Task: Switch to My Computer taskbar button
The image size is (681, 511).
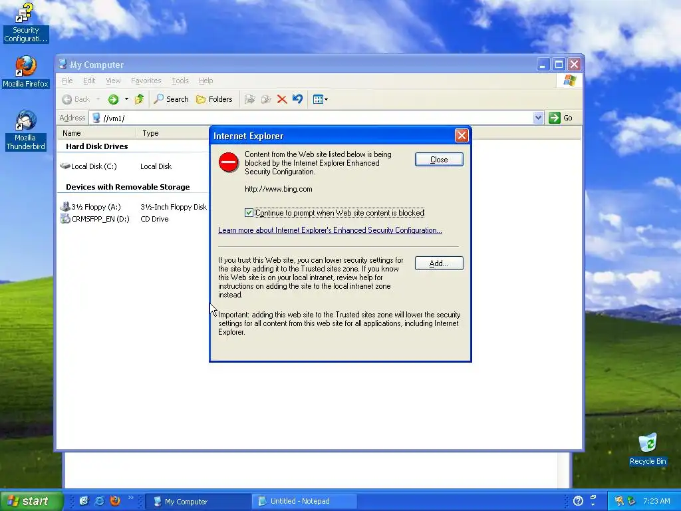Action: tap(198, 502)
